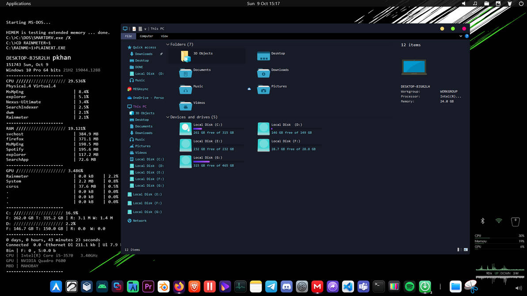Open the View ribbon tab

pyautogui.click(x=164, y=36)
